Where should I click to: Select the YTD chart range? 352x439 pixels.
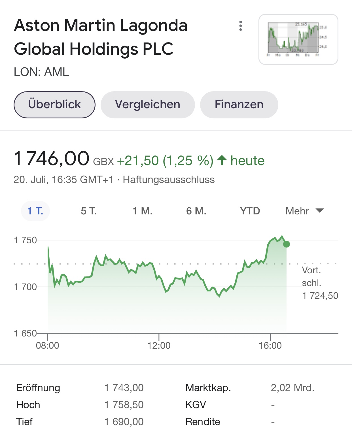click(250, 211)
